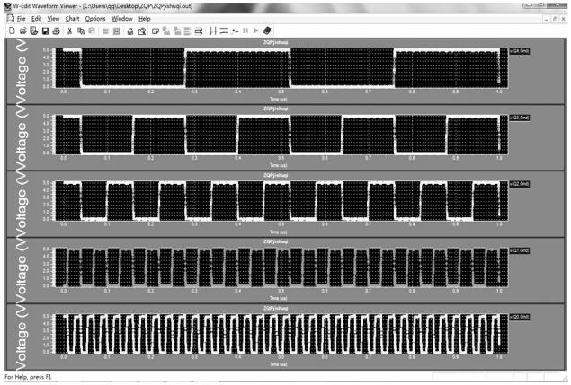Click the top chart title ZQPjishuqi

pyautogui.click(x=276, y=42)
